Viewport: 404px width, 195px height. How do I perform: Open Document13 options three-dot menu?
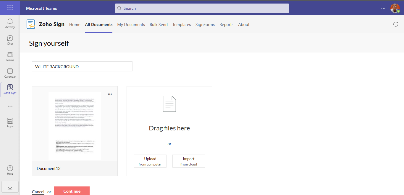[x=110, y=94]
